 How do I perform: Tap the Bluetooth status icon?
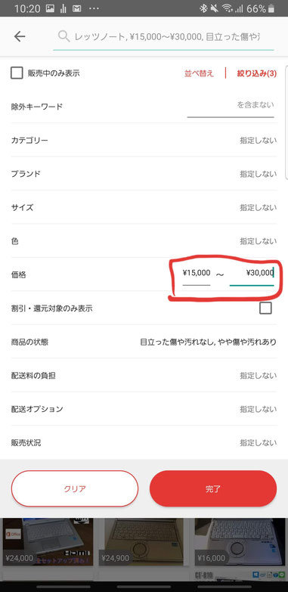coord(203,8)
